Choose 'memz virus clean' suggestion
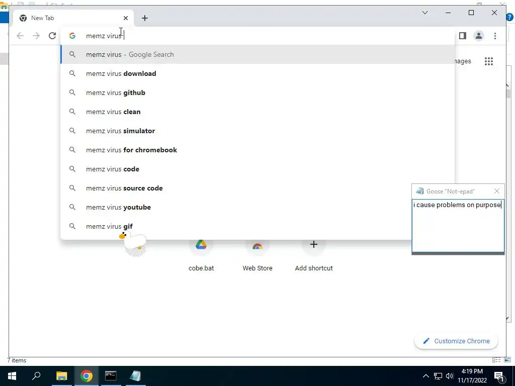Screen dimensions: 515x386 tap(258, 112)
